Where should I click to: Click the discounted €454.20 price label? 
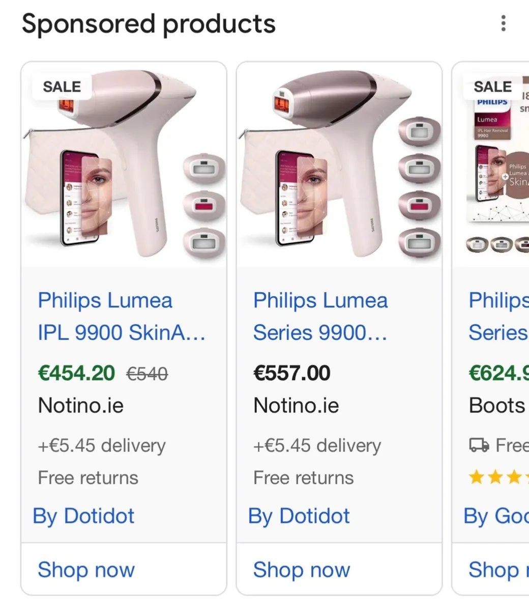(75, 373)
